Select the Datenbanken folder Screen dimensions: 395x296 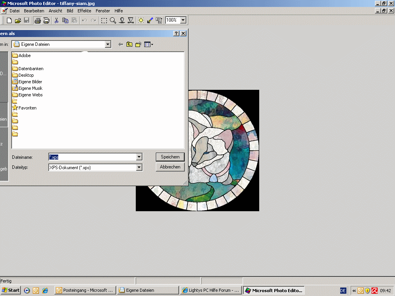point(28,69)
